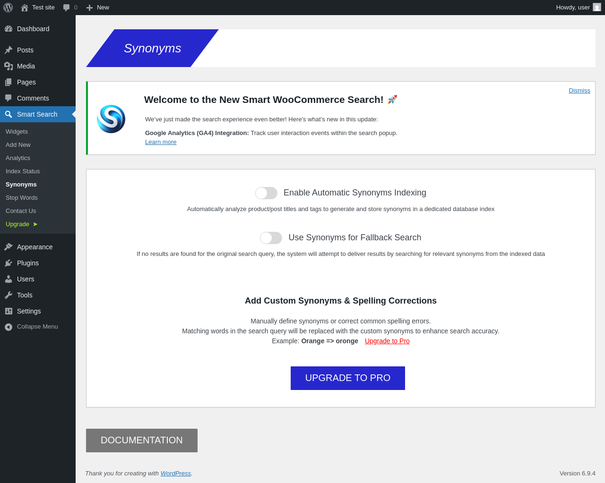605x483 pixels.
Task: Open the Users menu label
Action: tap(26, 279)
